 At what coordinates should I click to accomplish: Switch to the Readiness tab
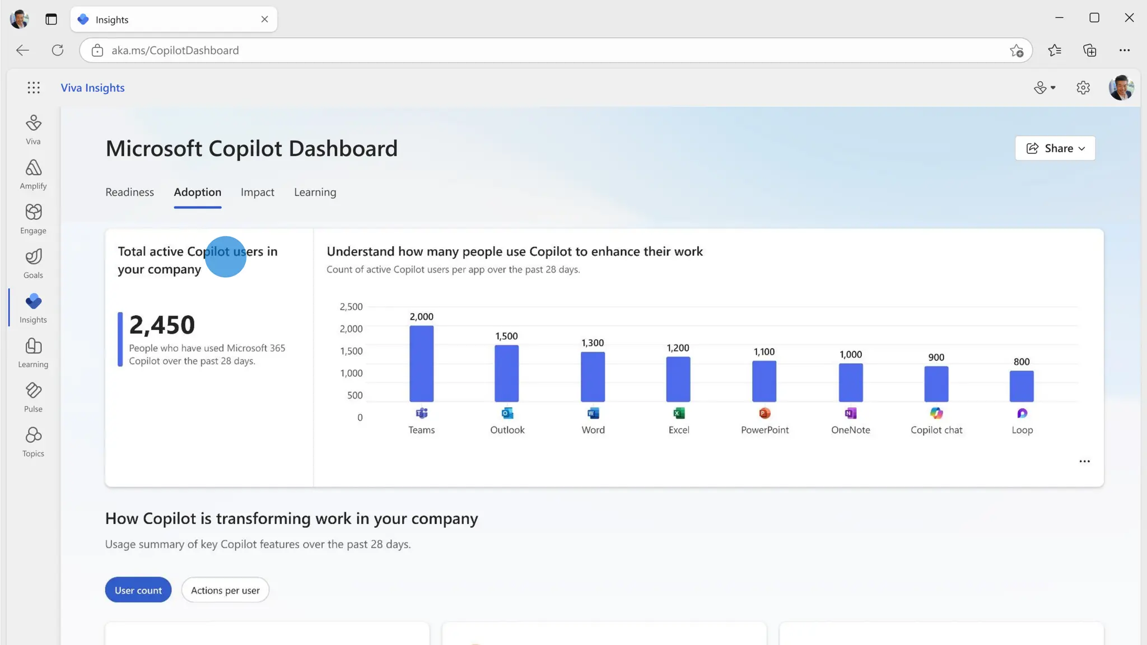[129, 192]
